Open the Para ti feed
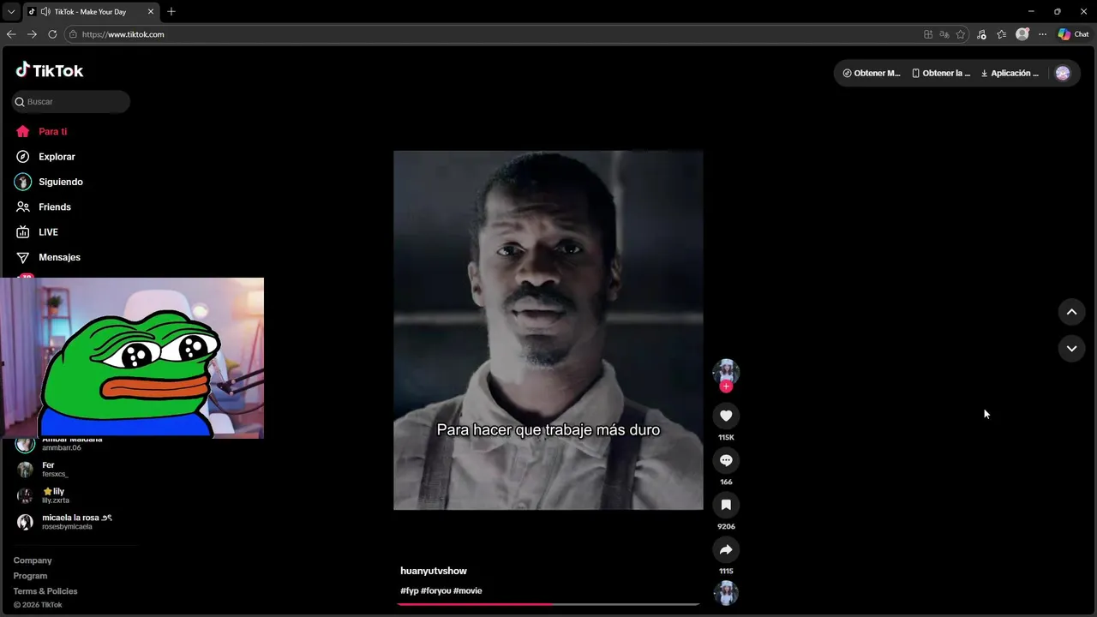1097x617 pixels. tap(41, 131)
